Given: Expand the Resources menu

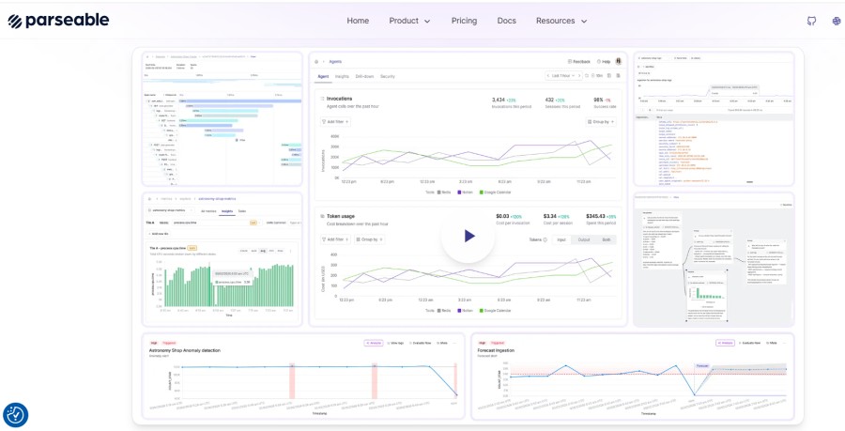Looking at the screenshot, I should click(561, 21).
